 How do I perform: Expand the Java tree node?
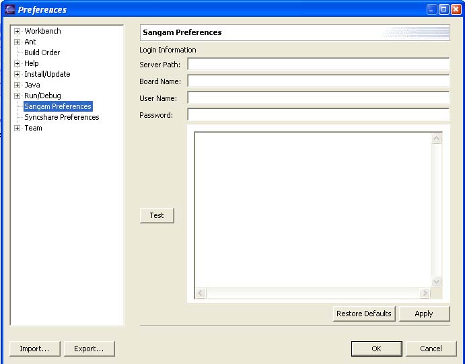[17, 85]
